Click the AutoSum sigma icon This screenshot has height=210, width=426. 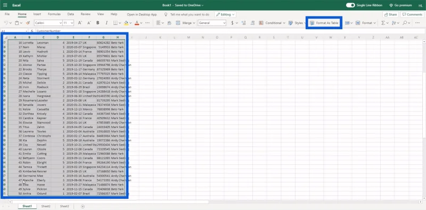383,23
